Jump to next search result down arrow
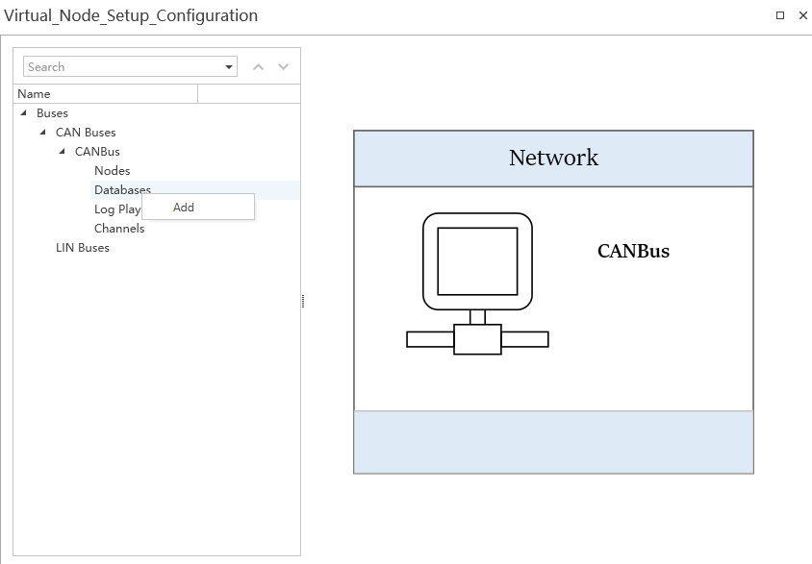The height and width of the screenshot is (564, 812). point(283,67)
